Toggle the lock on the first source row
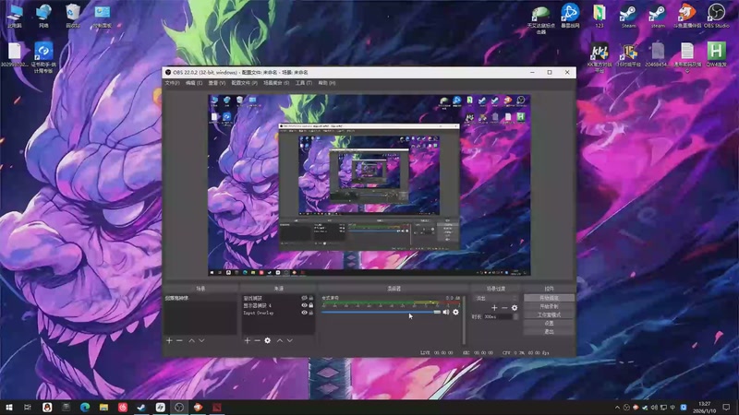The image size is (739, 415). tap(311, 298)
